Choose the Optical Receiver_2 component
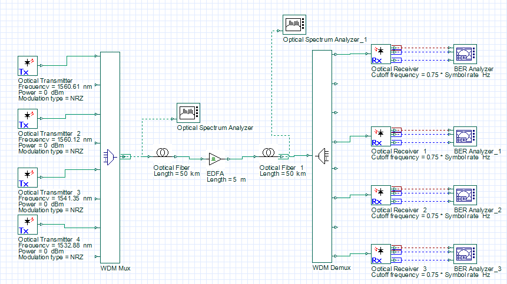Image resolution: width=507 pixels, height=284 pixels. tap(380, 195)
